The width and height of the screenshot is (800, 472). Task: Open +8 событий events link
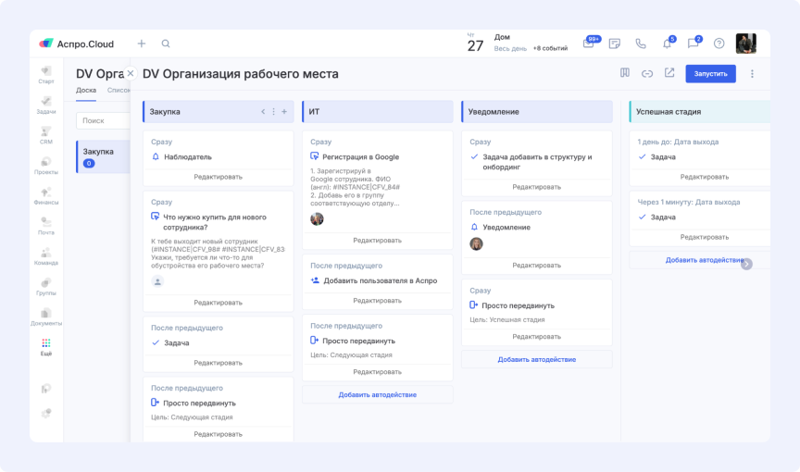551,48
